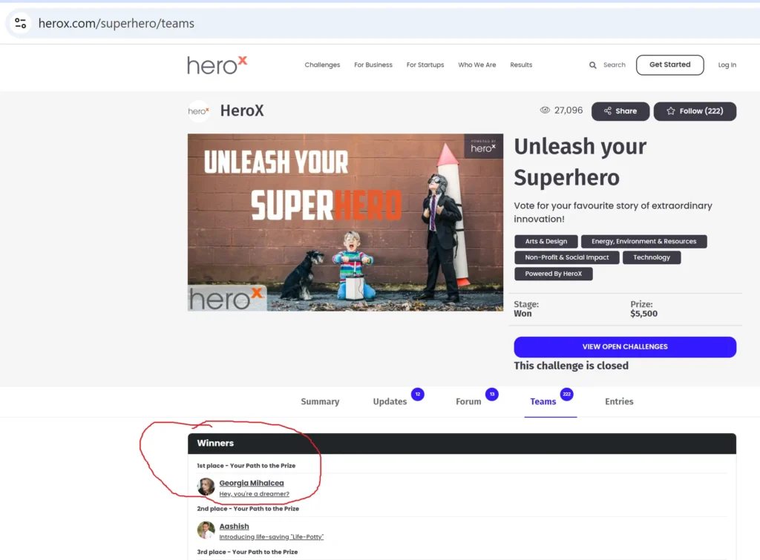Screen dimensions: 760x560
Task: Go to the Results page
Action: click(x=521, y=65)
